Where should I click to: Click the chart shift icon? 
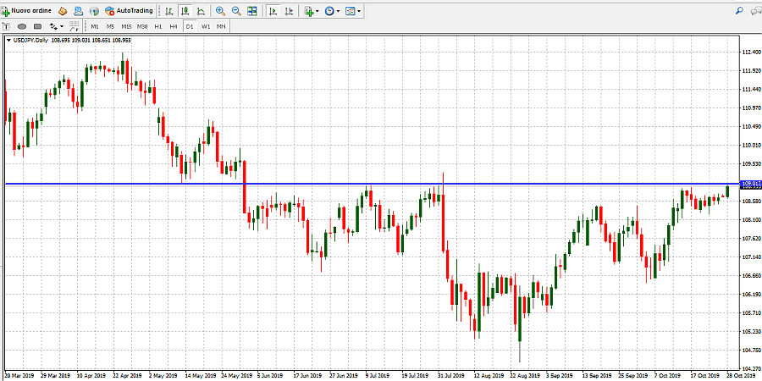289,11
